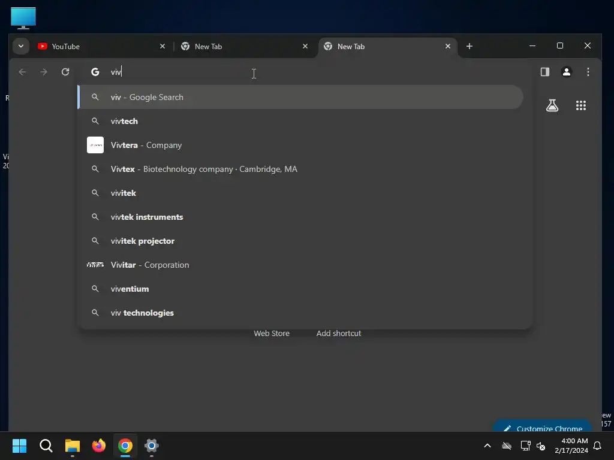Show hidden tray icons chevron
The image size is (614, 460).
tap(487, 446)
